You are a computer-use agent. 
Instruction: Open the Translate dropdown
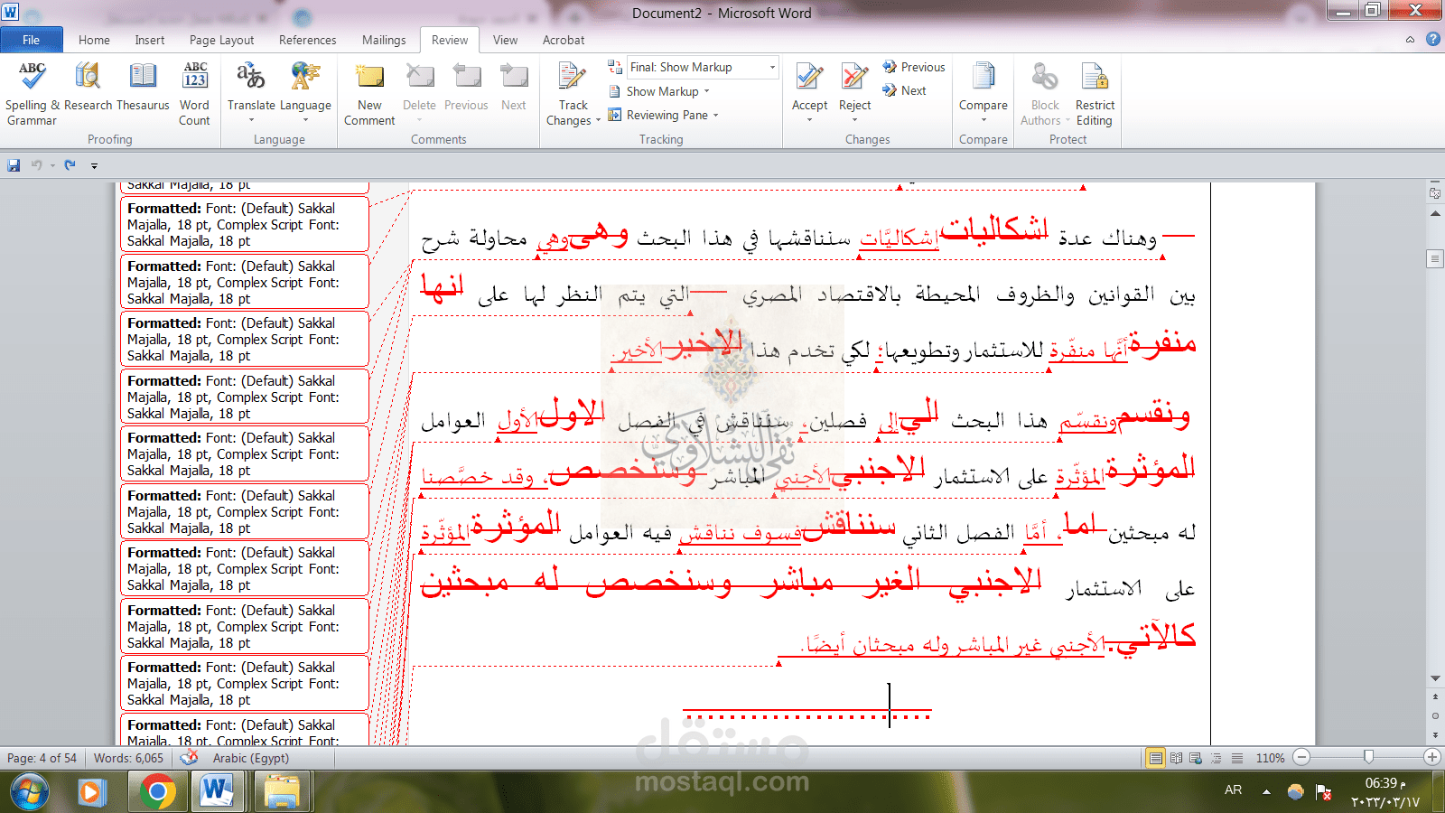[x=251, y=94]
